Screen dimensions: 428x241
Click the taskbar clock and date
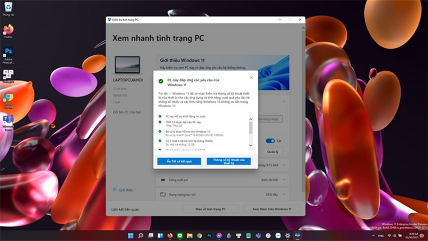(412, 236)
